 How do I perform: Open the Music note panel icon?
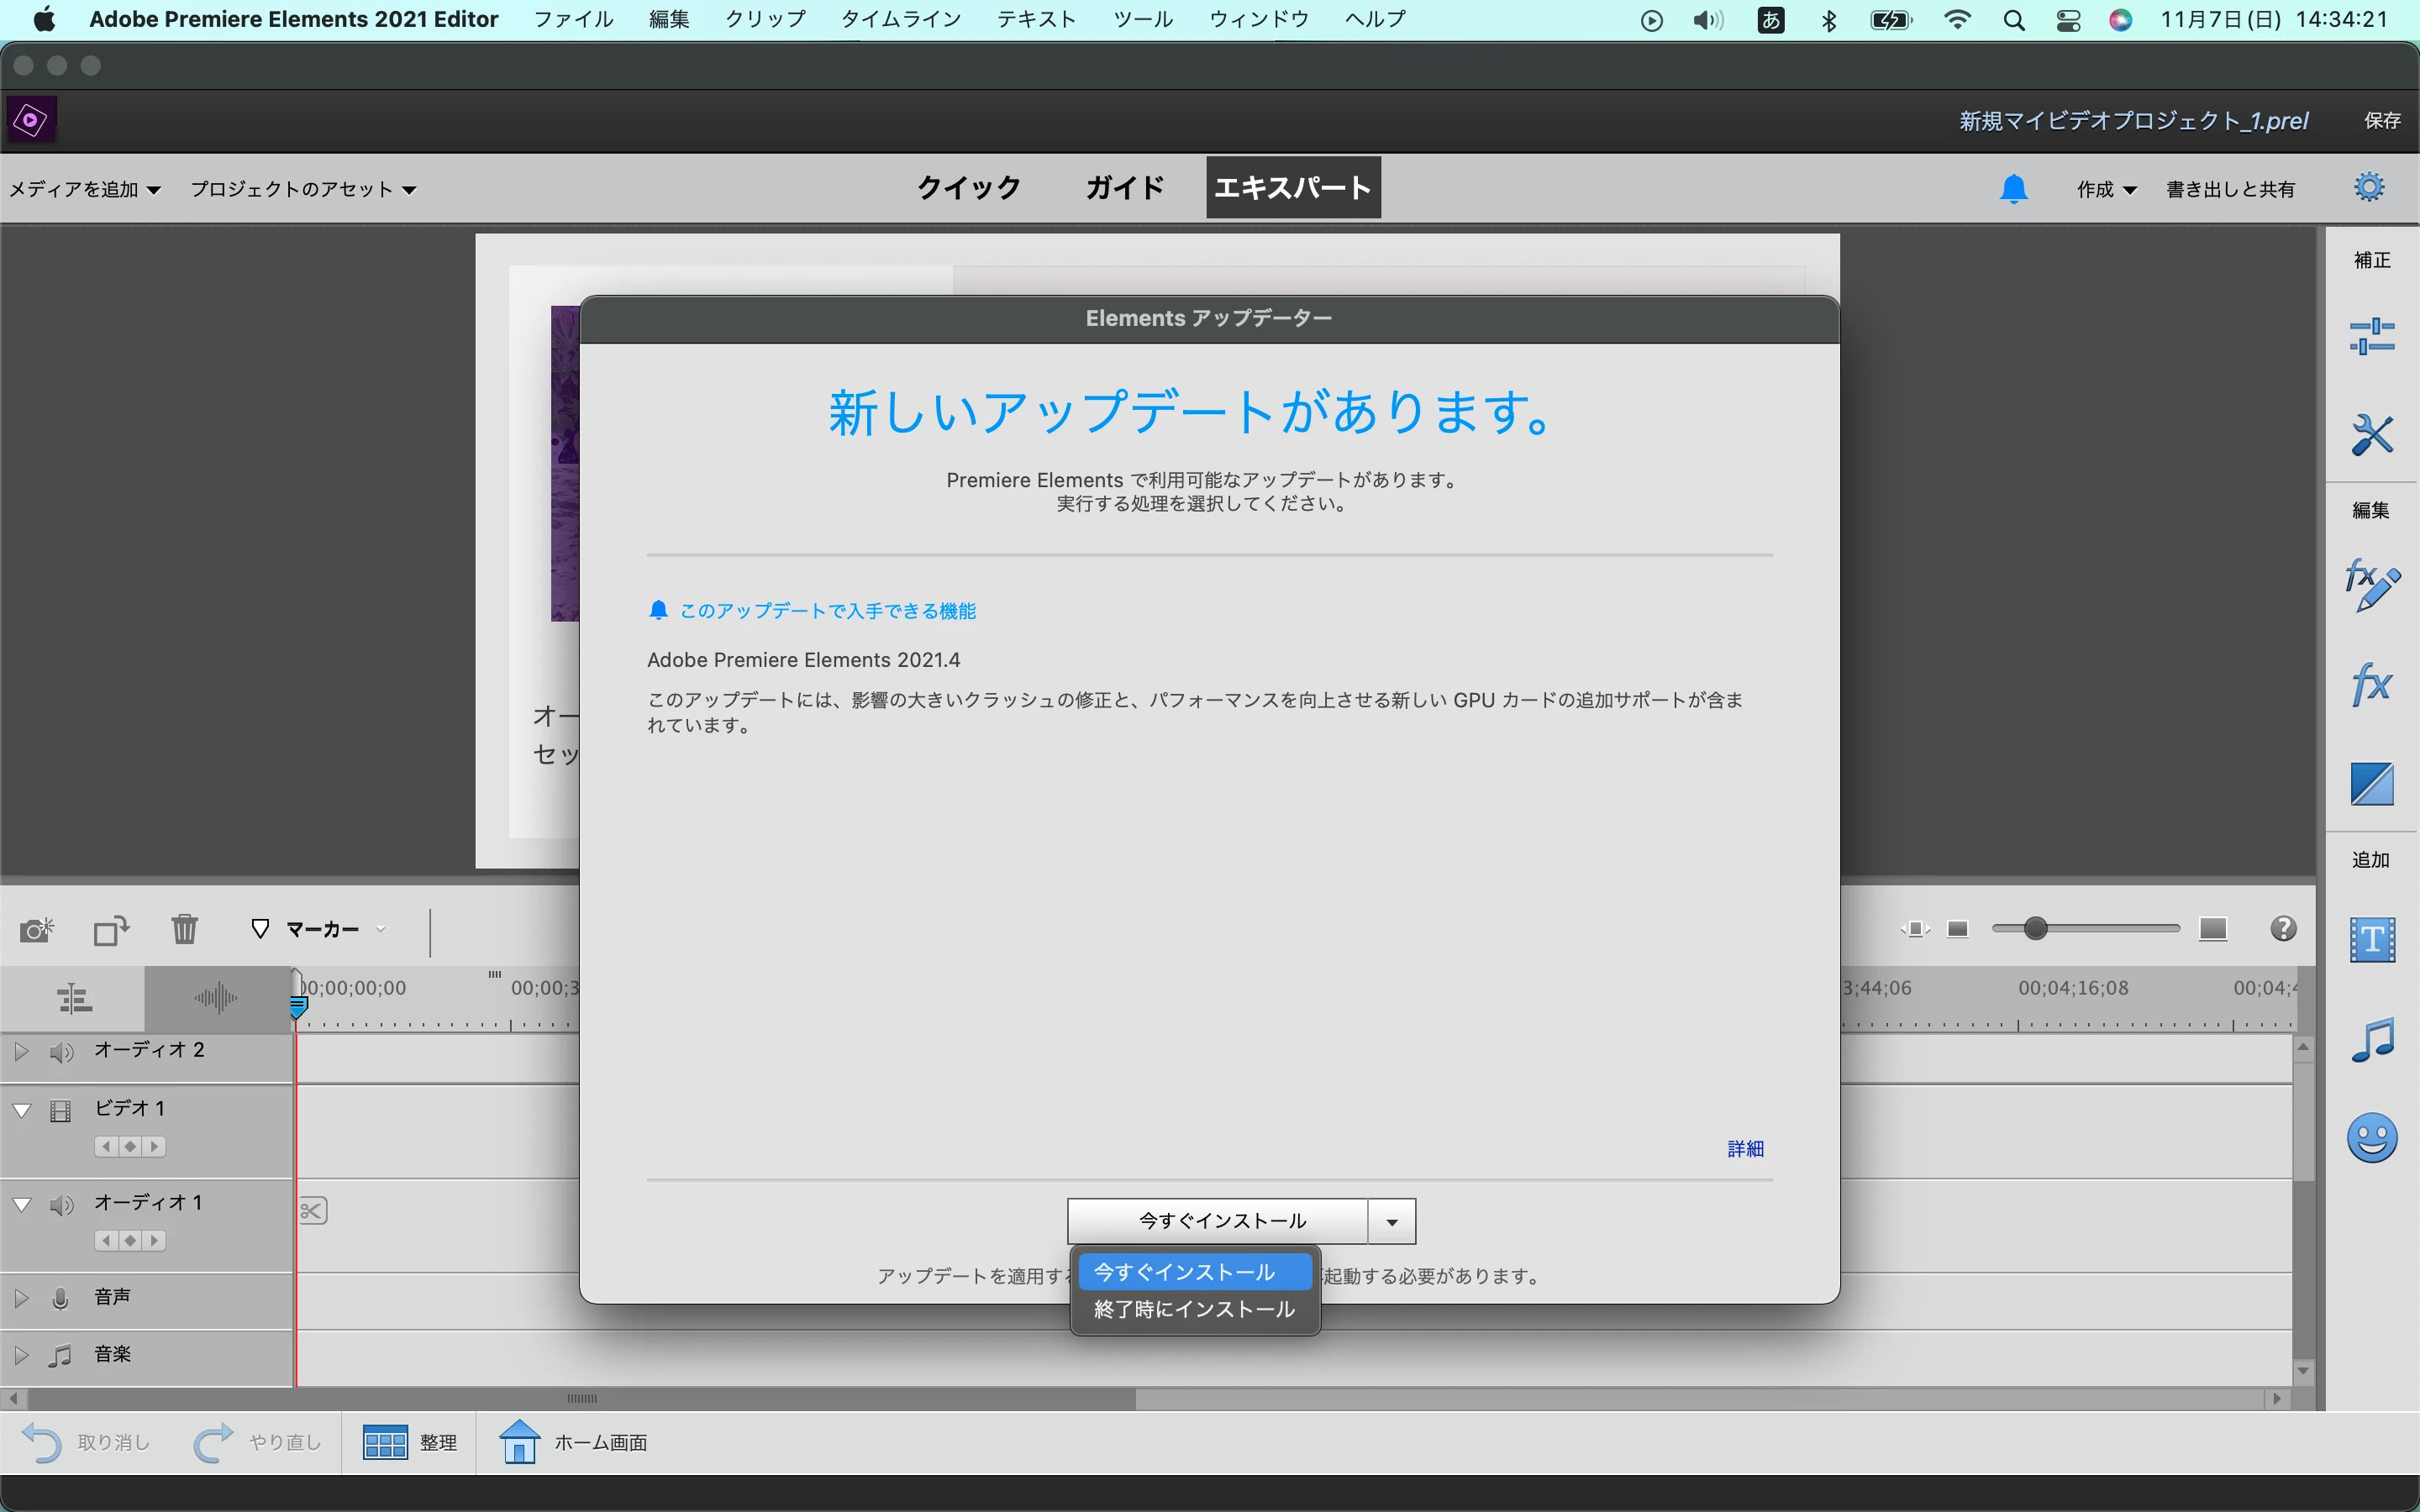click(x=2371, y=1040)
